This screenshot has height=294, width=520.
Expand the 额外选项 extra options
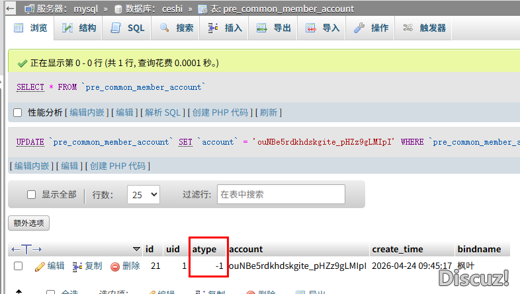[28, 223]
